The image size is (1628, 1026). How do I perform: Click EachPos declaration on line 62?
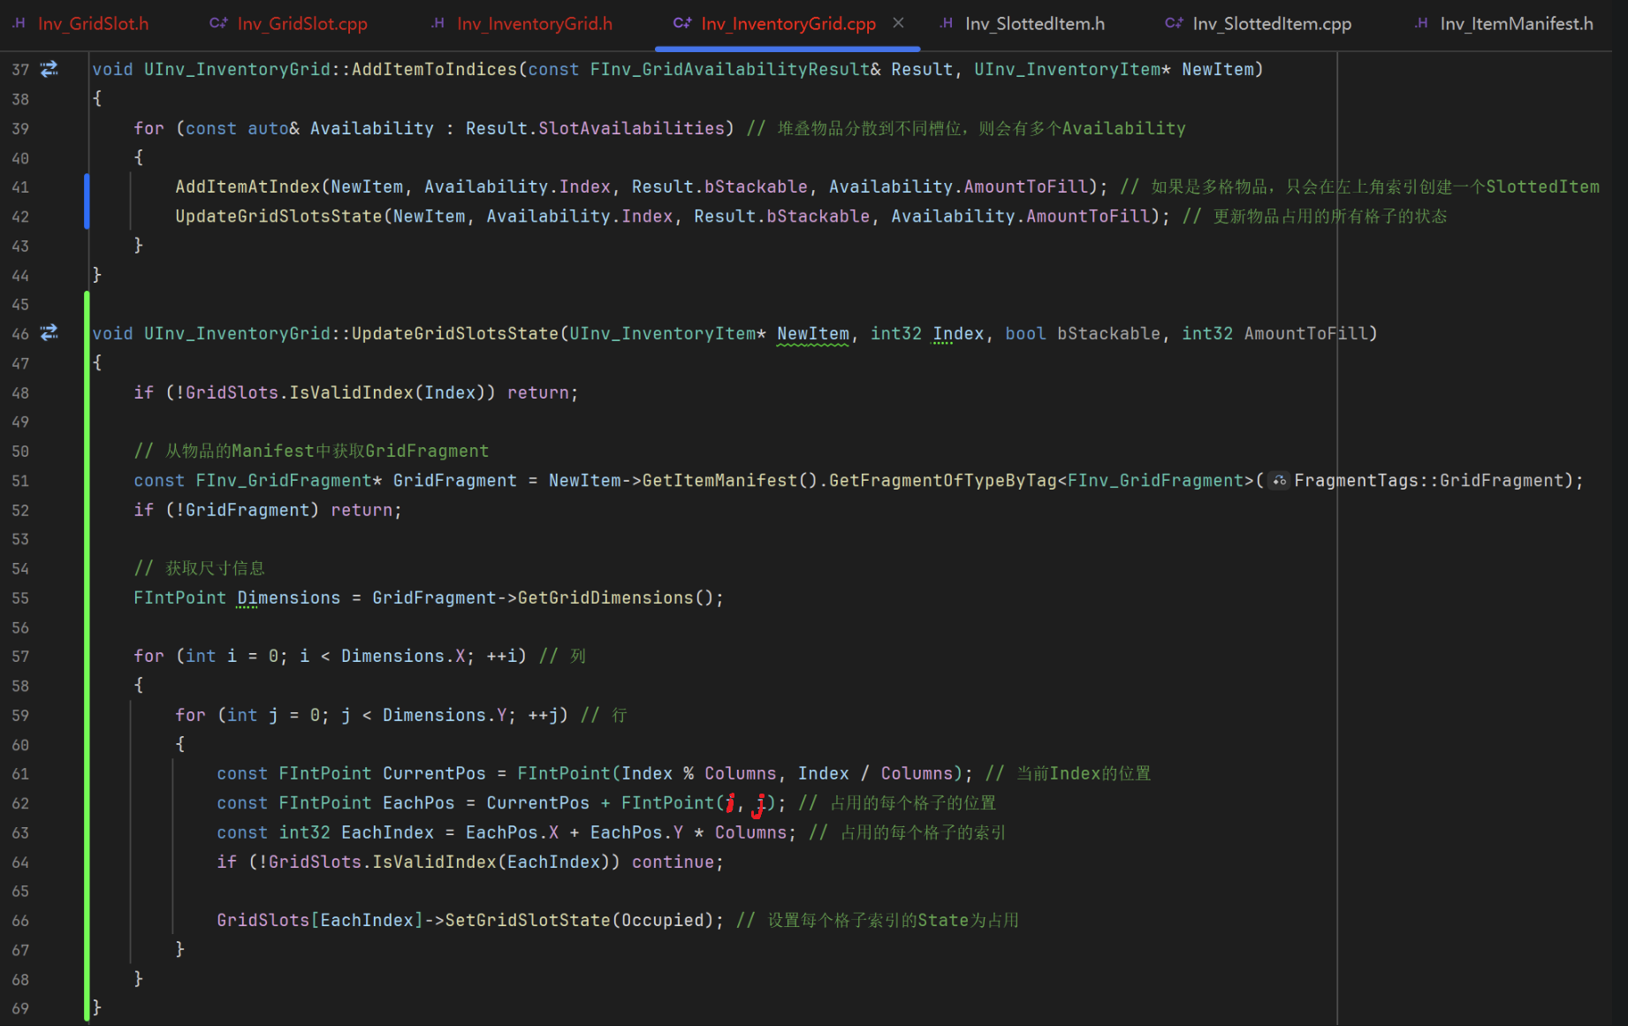418,803
